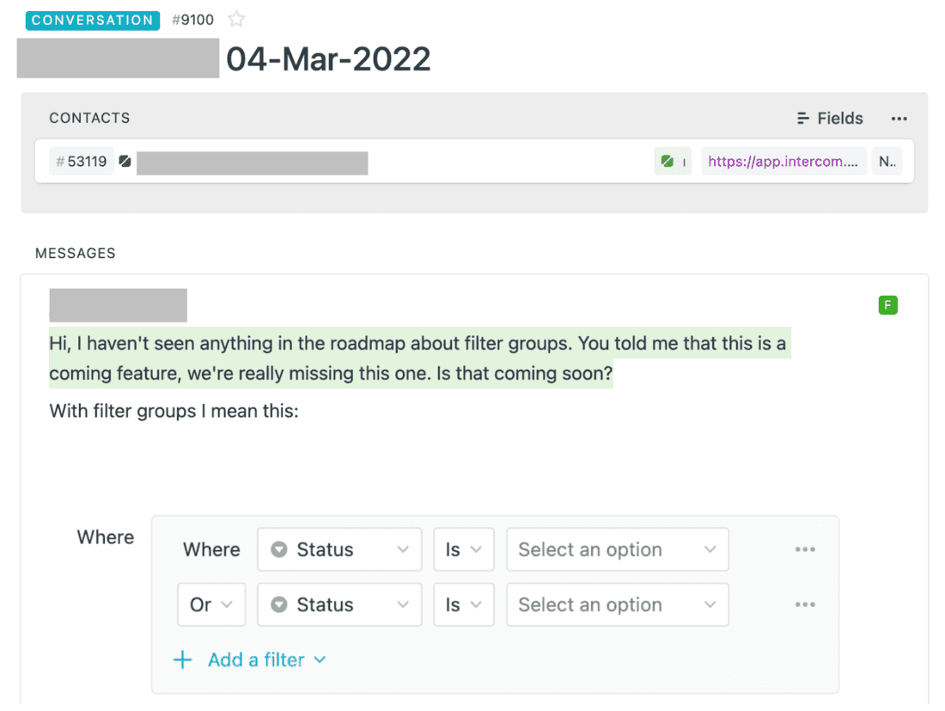Open the first Select an option dropdown
The width and height of the screenshot is (945, 711).
point(617,549)
